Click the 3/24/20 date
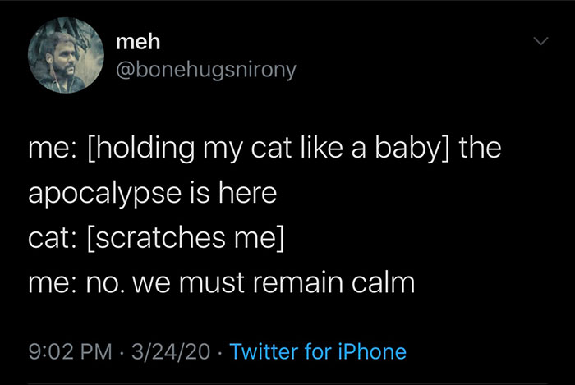The image size is (575, 385). [171, 351]
